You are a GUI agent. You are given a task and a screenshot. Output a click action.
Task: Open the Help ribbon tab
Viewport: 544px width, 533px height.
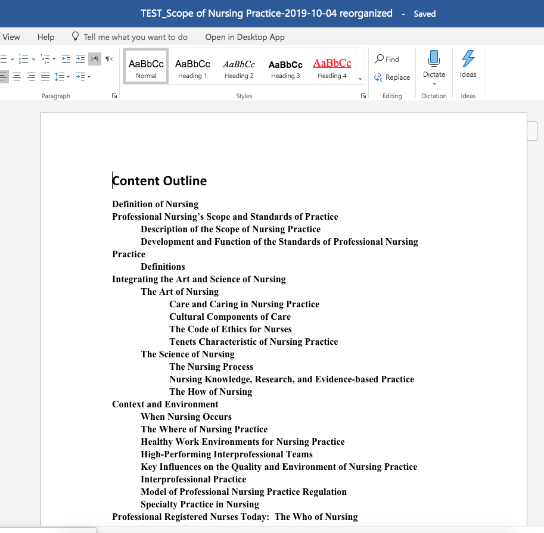(x=46, y=37)
